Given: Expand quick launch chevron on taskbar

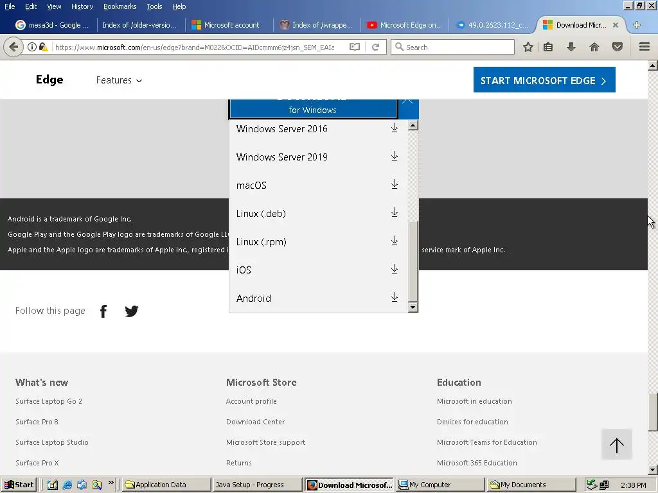Looking at the screenshot, I should pyautogui.click(x=111, y=483).
